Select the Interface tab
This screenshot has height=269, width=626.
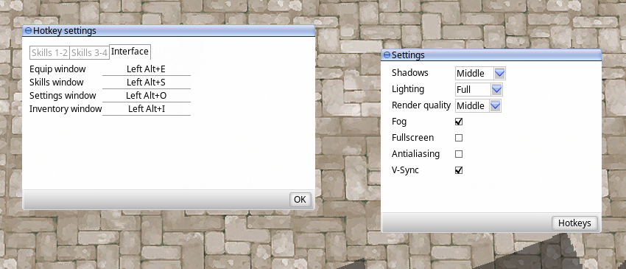[x=130, y=52]
